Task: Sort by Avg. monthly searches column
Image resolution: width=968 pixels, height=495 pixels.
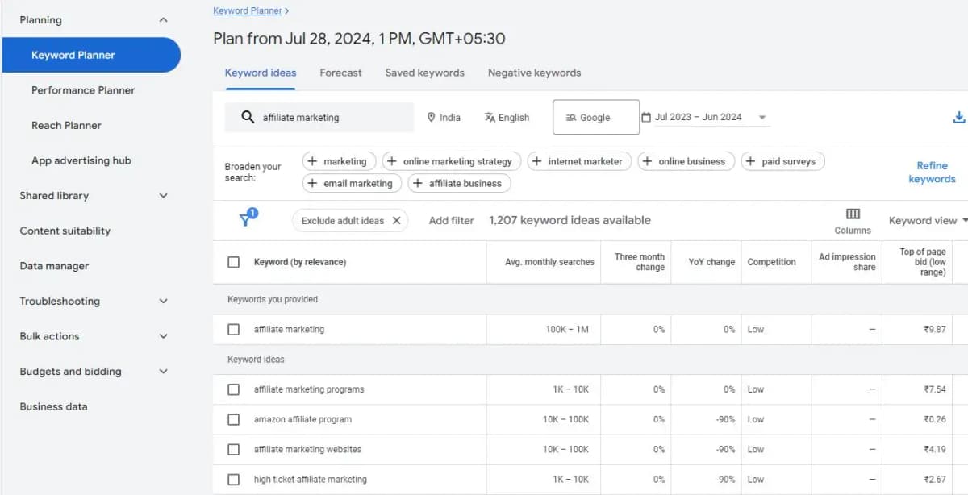Action: [x=549, y=262]
